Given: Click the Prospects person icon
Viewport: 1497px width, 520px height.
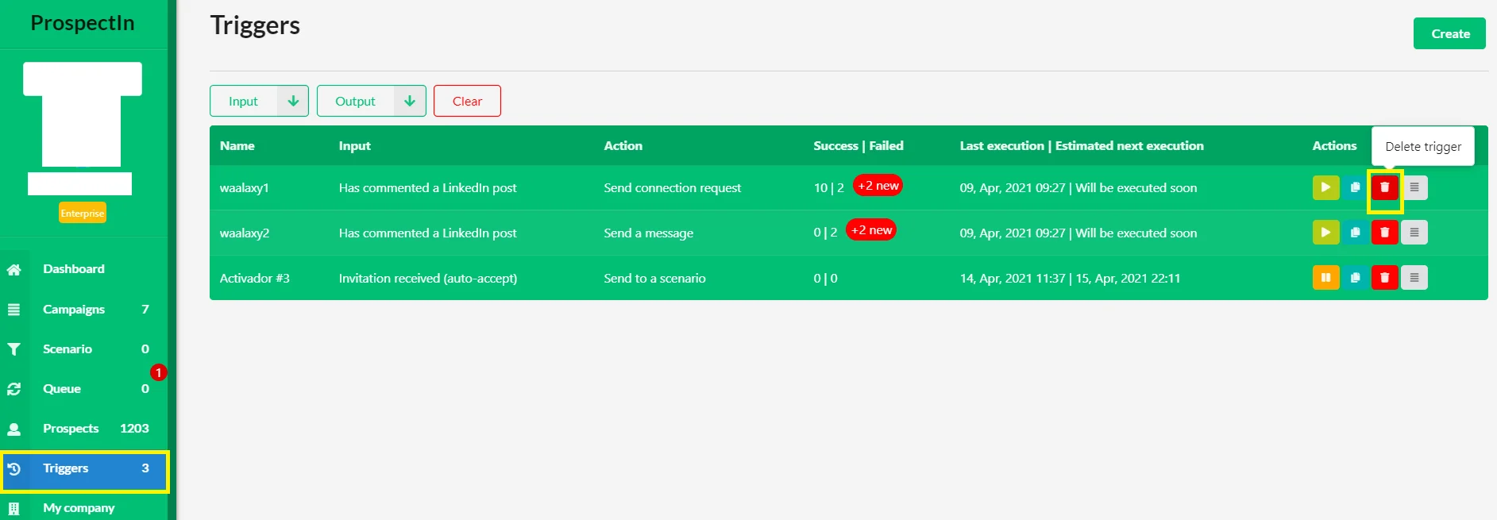Looking at the screenshot, I should (x=14, y=429).
